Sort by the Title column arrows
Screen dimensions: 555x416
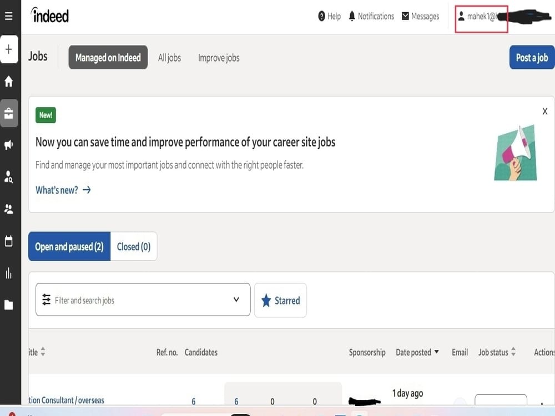pos(43,352)
